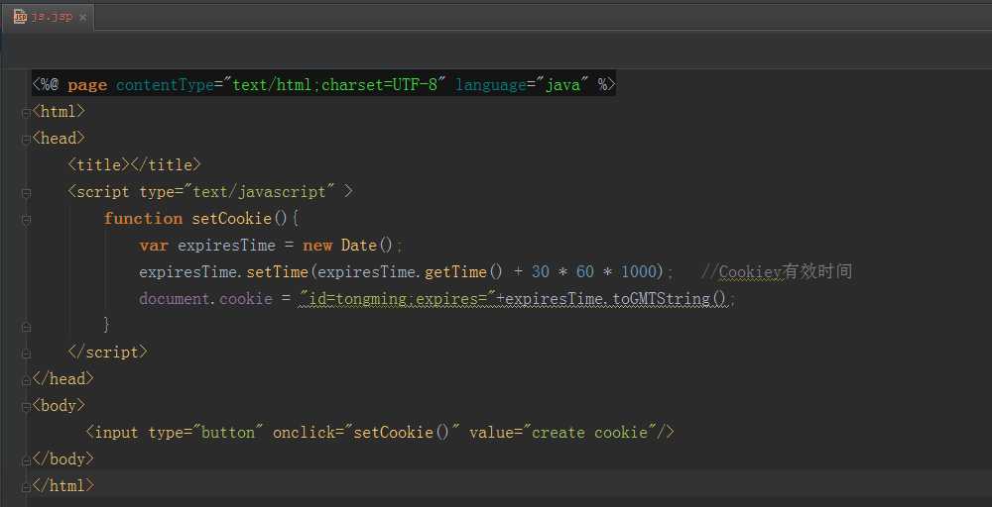Click the 'language' attribute in page directive

coord(491,84)
